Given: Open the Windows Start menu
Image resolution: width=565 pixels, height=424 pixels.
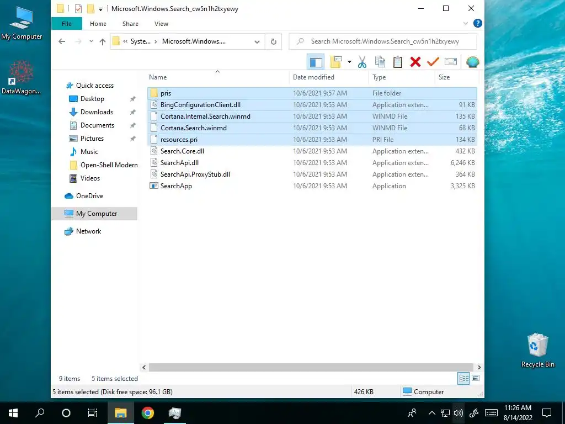Looking at the screenshot, I should coord(13,413).
